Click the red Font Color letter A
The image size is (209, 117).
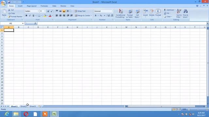50,16
